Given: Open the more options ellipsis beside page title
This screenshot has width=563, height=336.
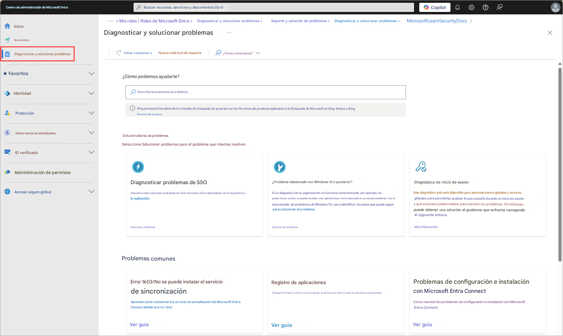Looking at the screenshot, I should 229,33.
